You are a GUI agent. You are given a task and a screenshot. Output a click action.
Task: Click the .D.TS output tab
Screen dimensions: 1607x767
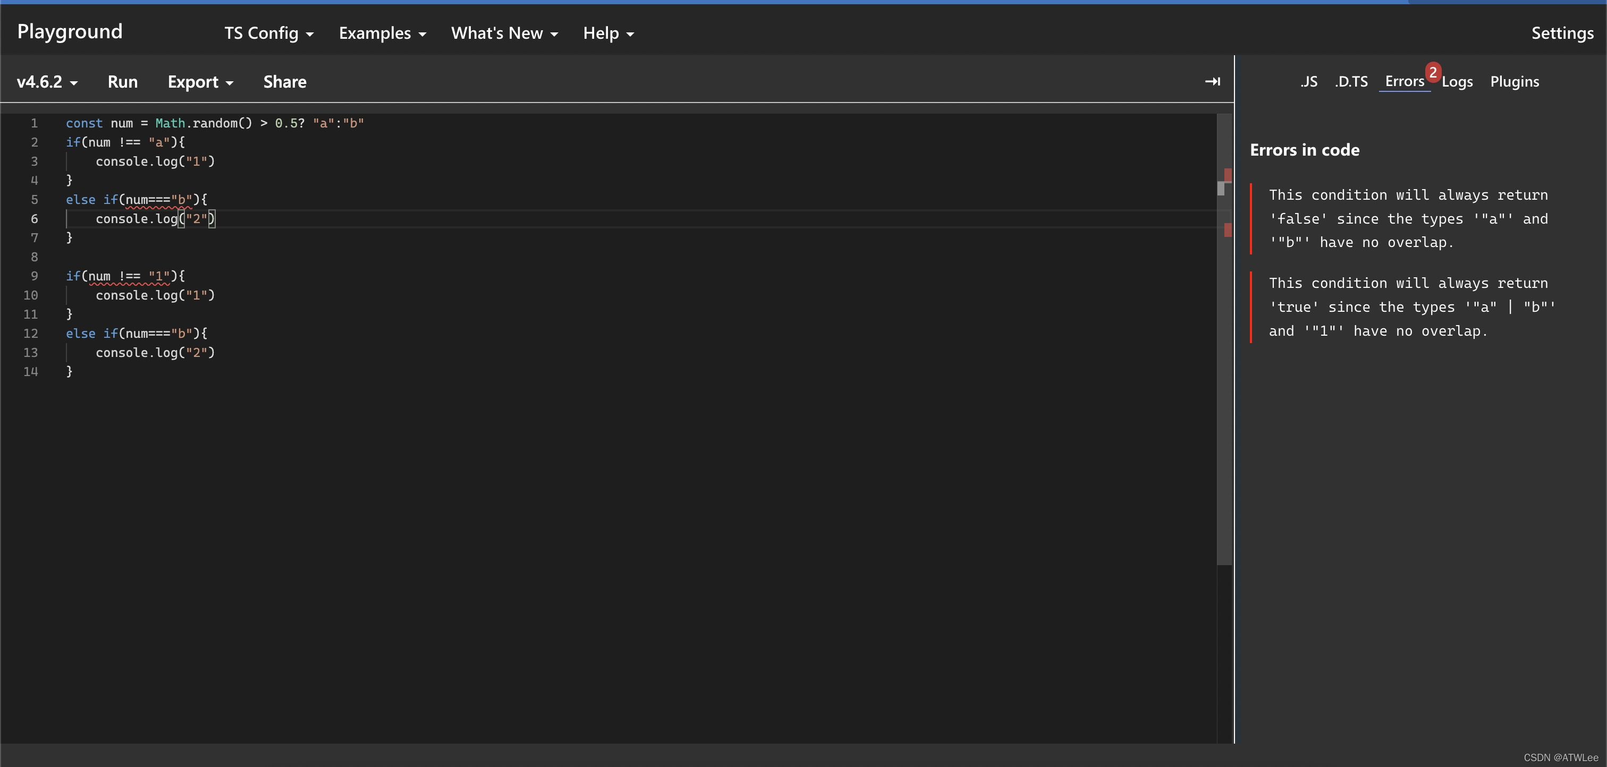1351,81
